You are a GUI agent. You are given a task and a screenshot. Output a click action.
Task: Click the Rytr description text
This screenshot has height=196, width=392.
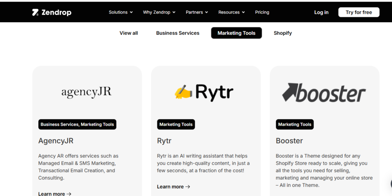pos(203,163)
